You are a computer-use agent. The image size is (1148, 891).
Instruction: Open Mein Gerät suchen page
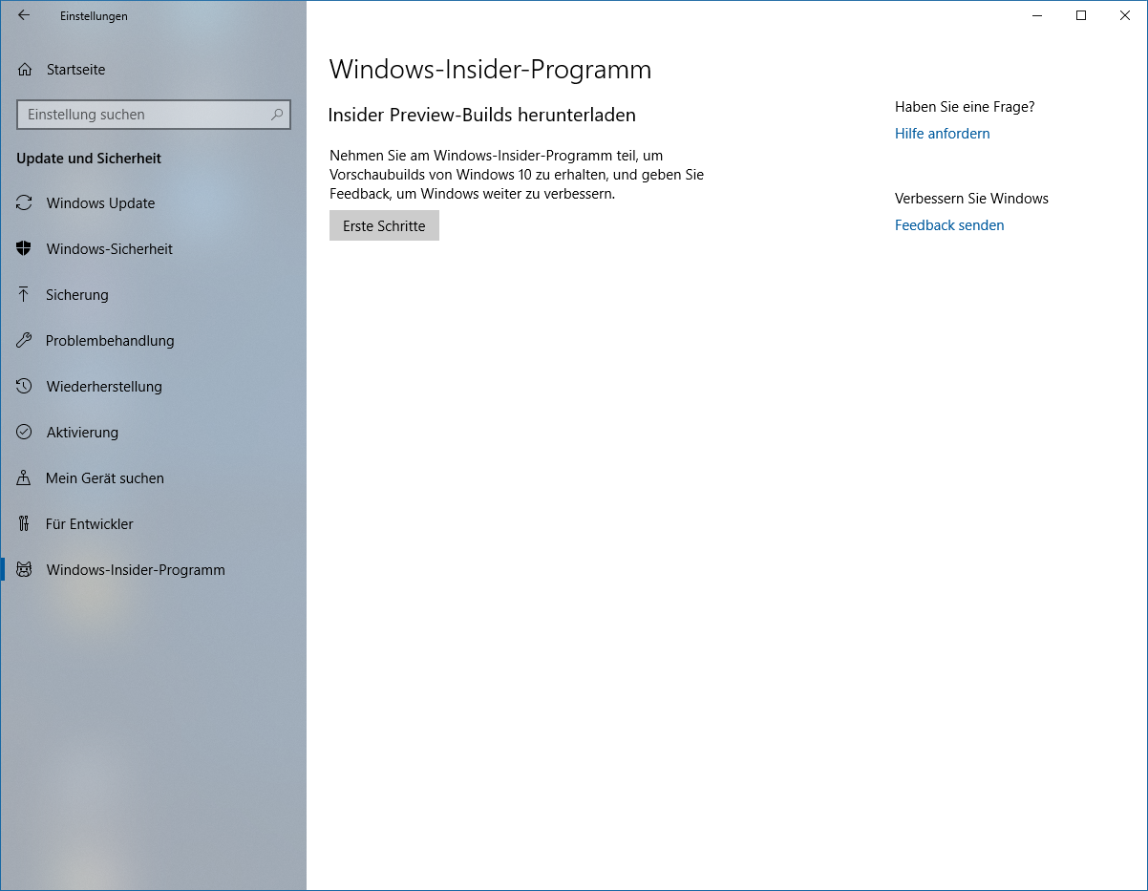click(153, 478)
